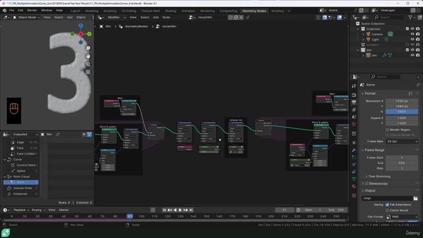This screenshot has width=423, height=238.
Task: Click the viewport pan hand gizmo
Action: 88,56
